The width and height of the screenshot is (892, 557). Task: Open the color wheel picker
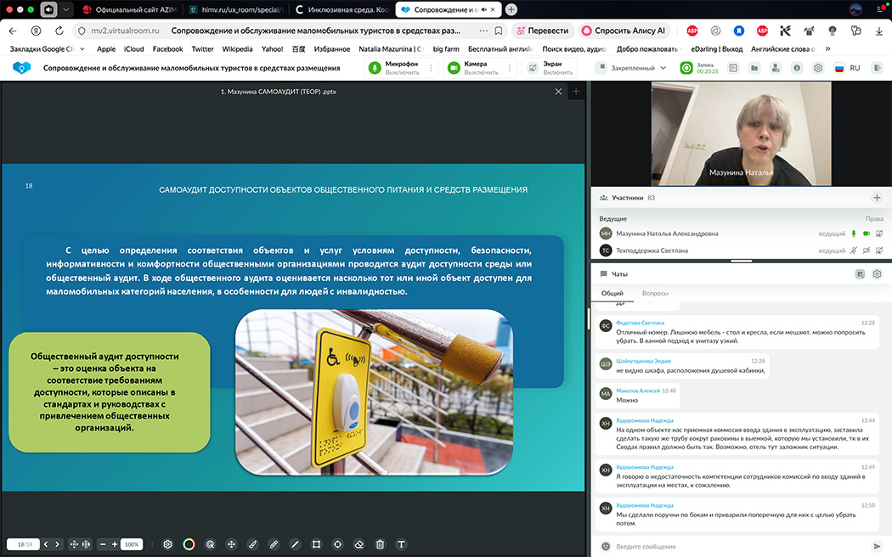pyautogui.click(x=189, y=544)
